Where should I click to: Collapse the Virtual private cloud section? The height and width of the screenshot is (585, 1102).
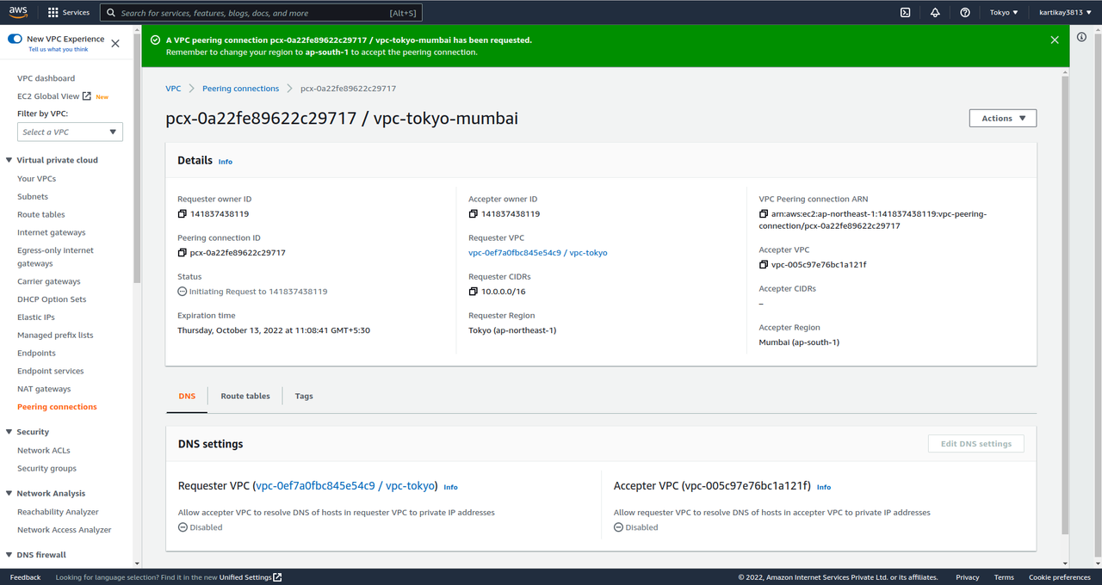point(9,160)
